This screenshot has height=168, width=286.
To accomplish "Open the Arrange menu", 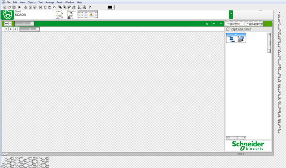I will pyautogui.click(x=50, y=2).
